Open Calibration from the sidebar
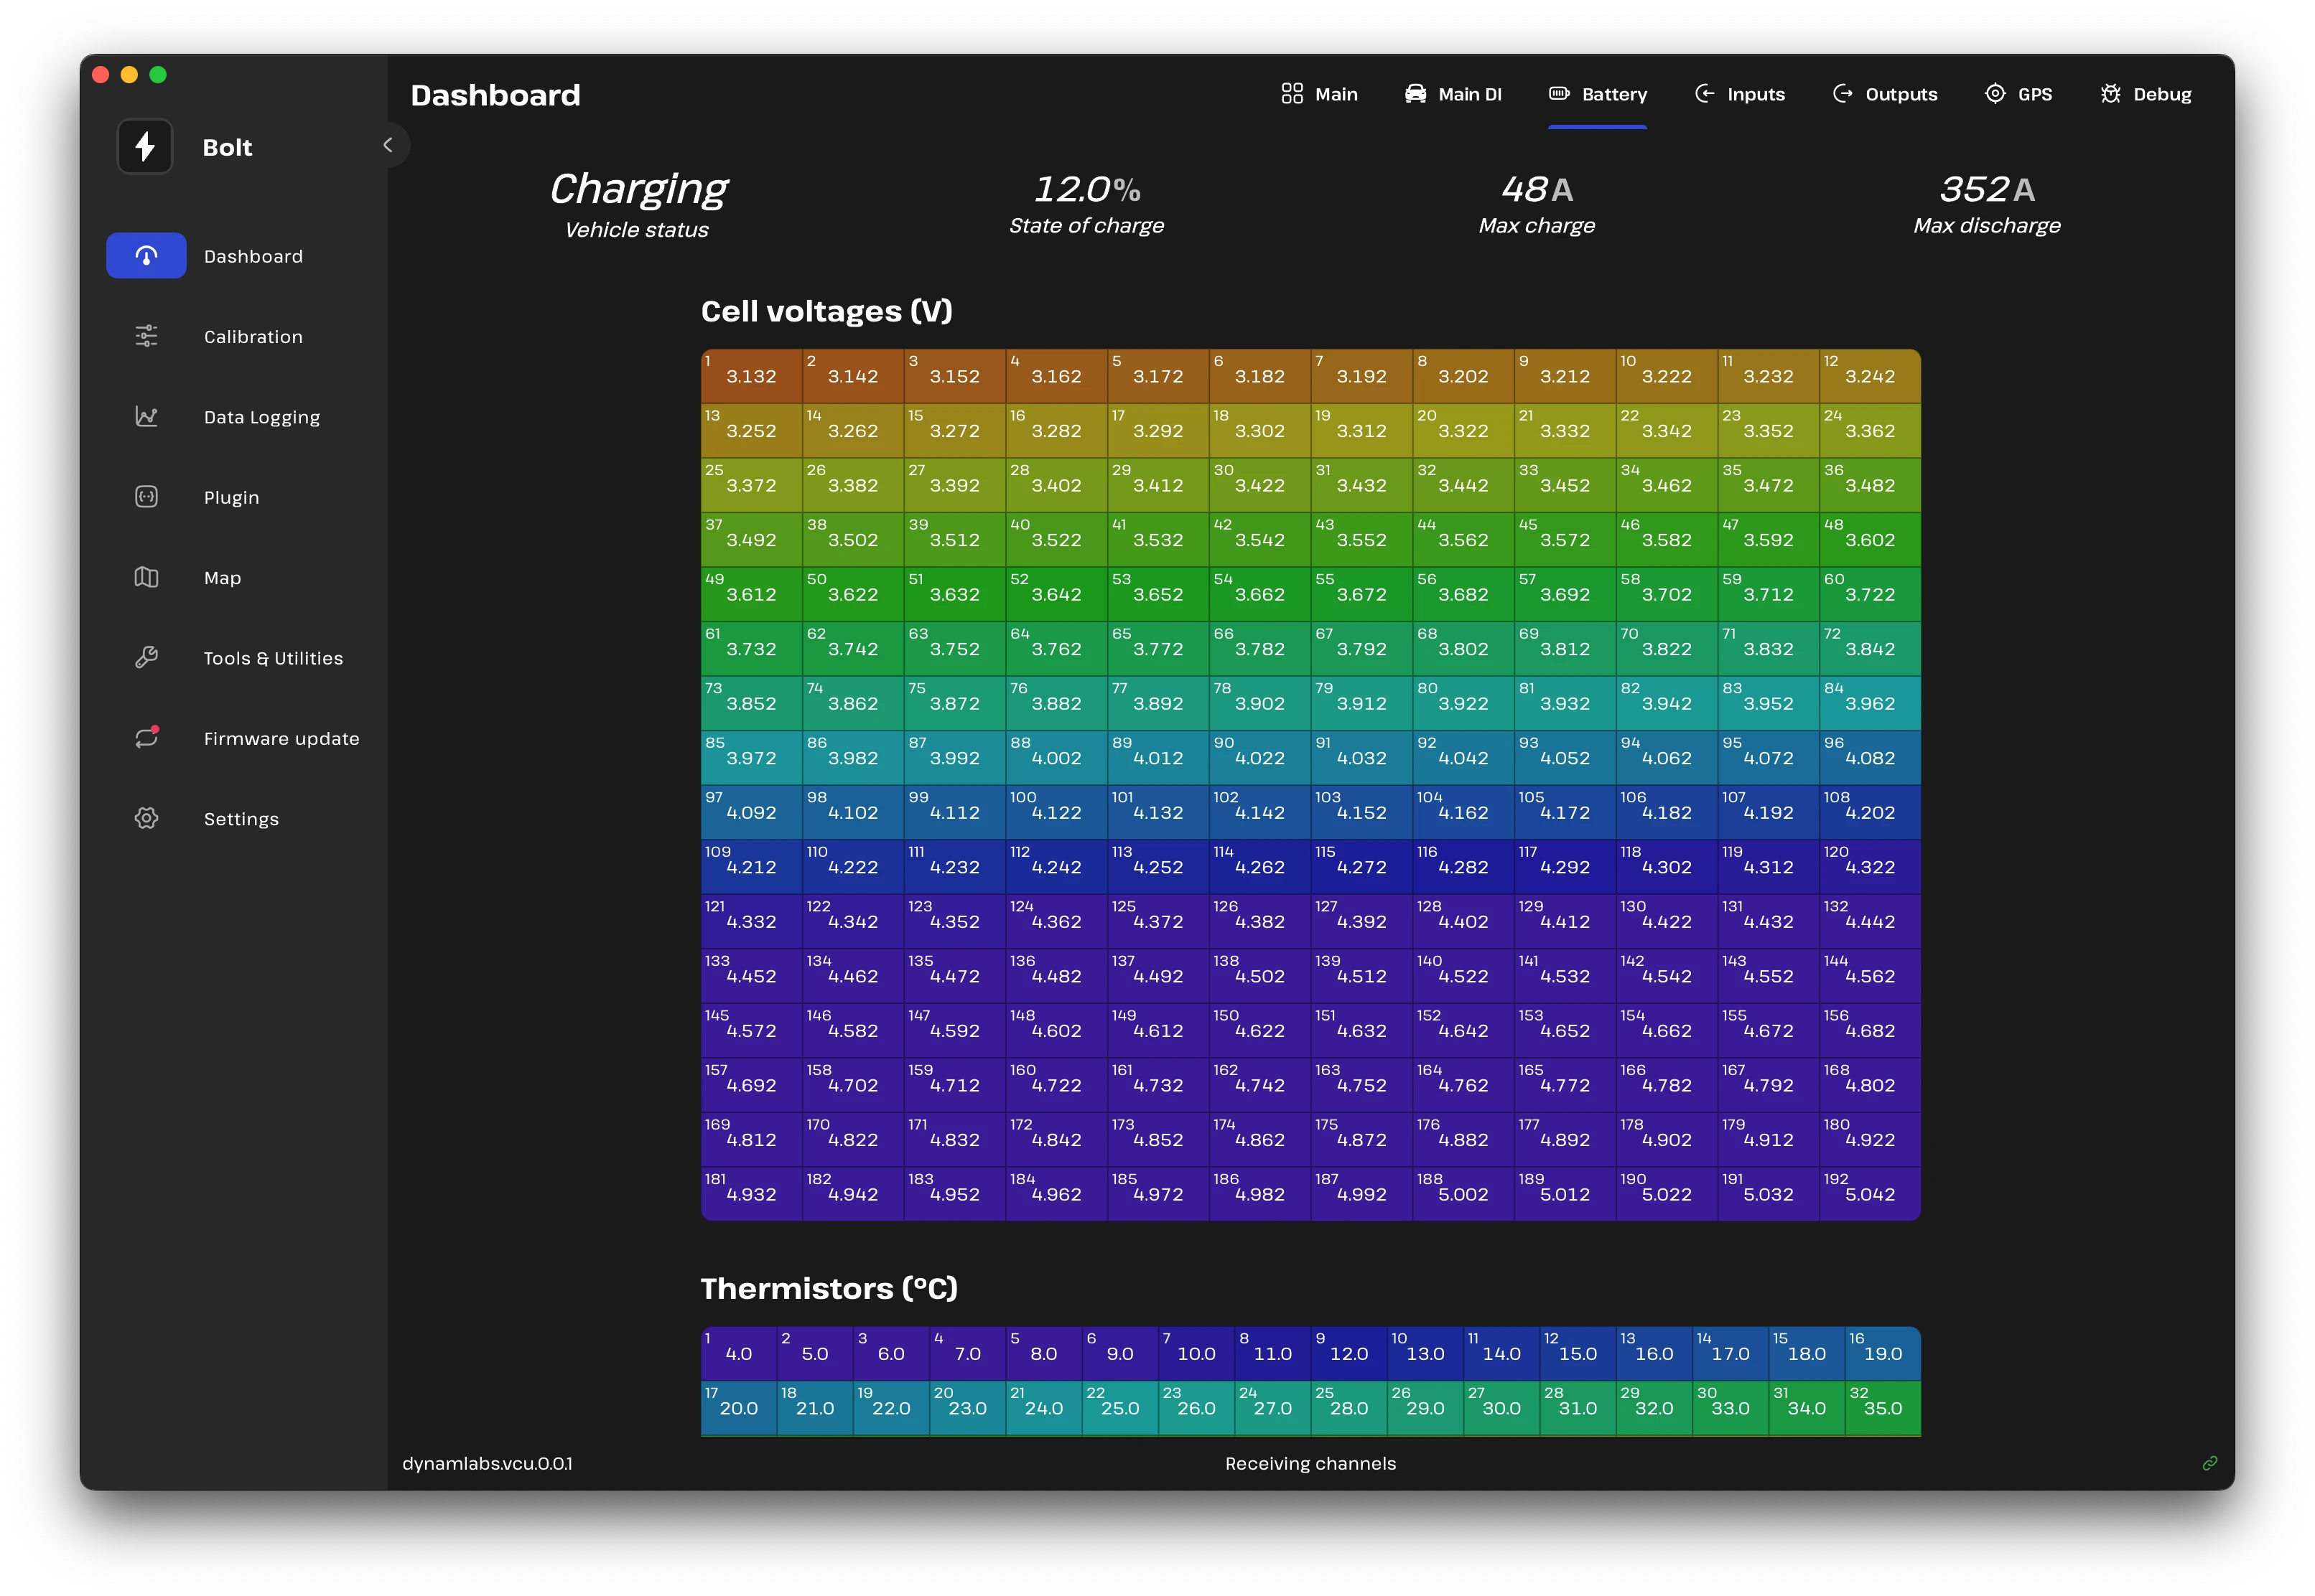 click(x=253, y=337)
